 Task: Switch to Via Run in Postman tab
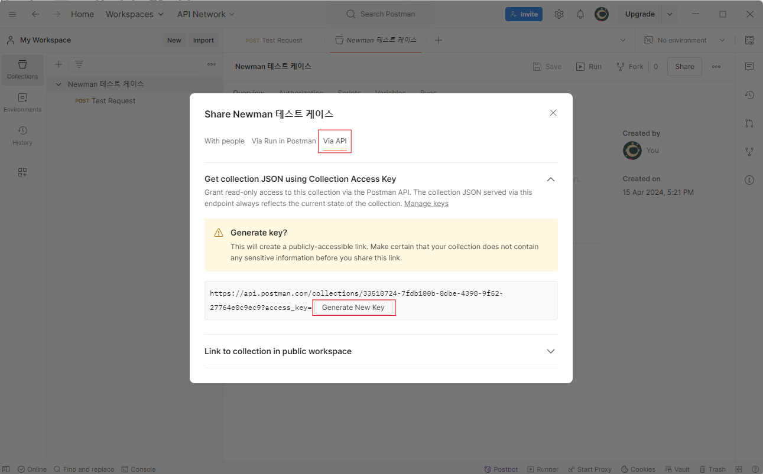(284, 141)
